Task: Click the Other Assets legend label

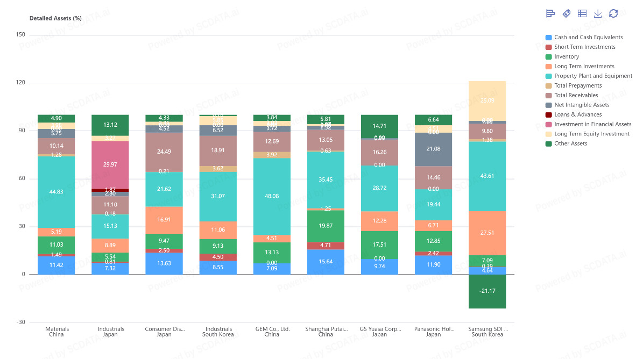Action: click(570, 144)
